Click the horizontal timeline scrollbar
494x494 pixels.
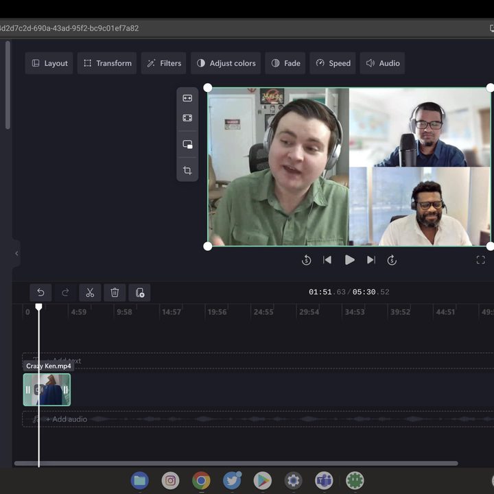coord(236,463)
